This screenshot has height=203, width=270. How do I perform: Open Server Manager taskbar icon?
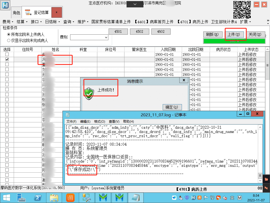pos(21,197)
